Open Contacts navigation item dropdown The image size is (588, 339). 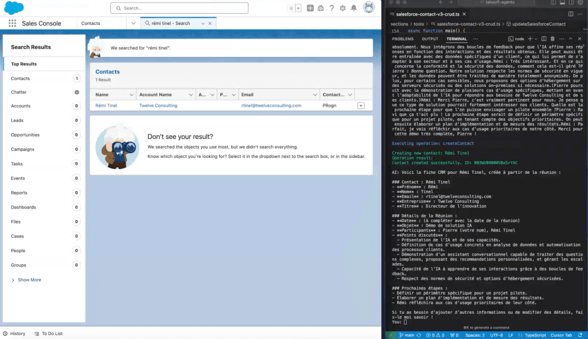(133, 23)
